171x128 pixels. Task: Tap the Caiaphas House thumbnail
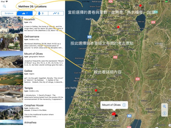coord(11,111)
